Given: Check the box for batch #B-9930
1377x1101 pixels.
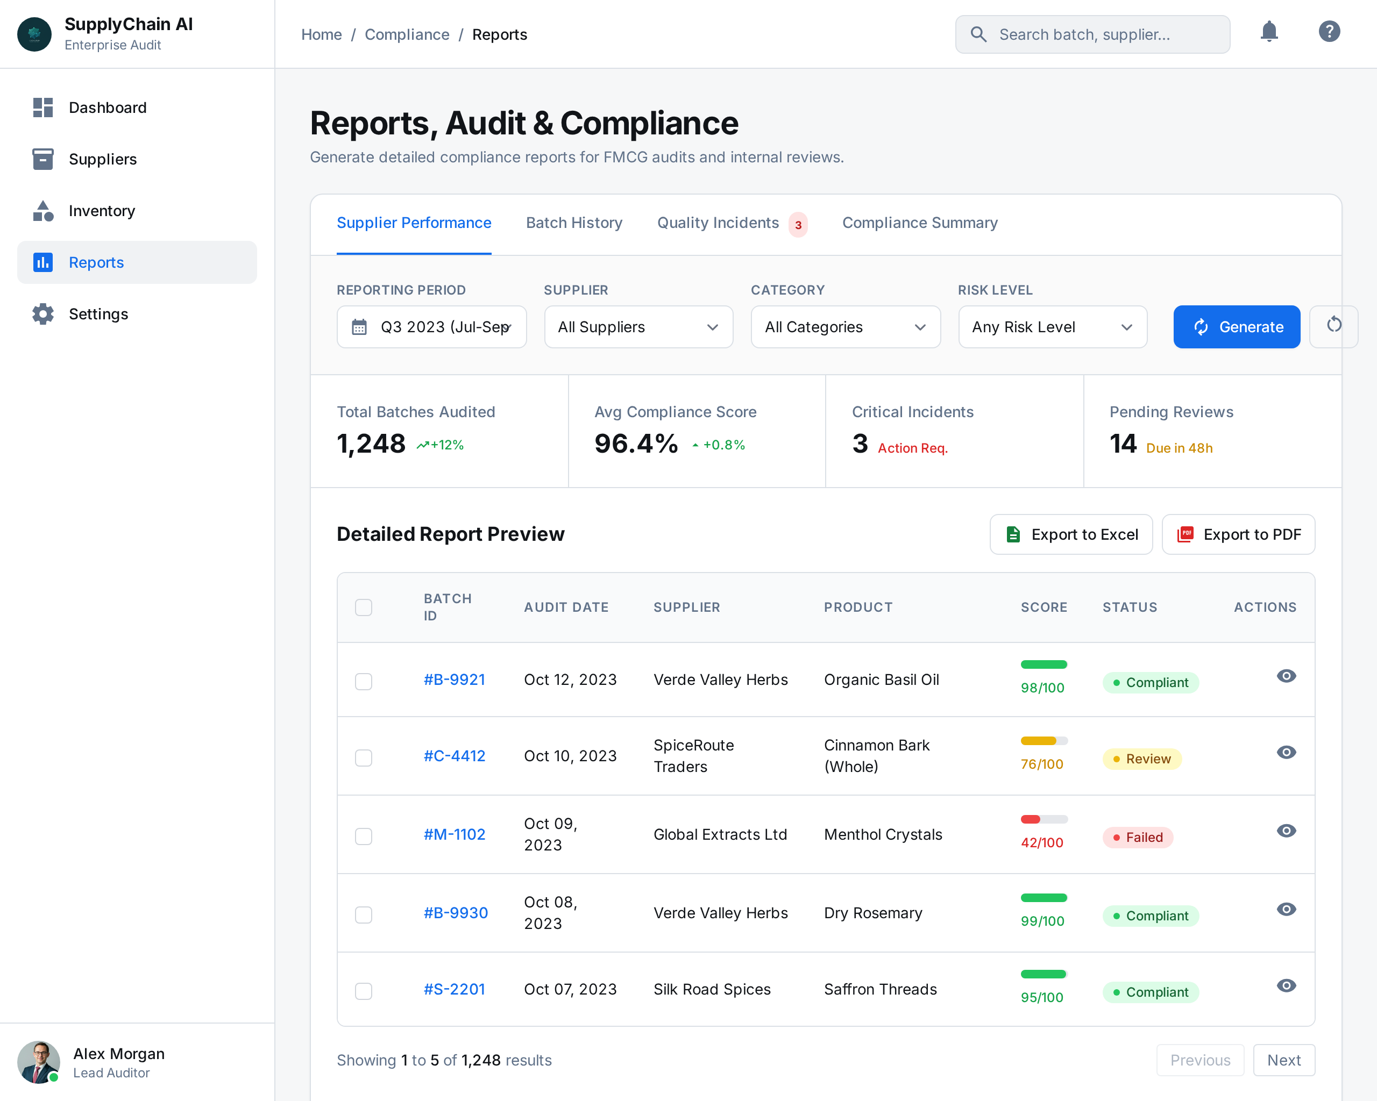Looking at the screenshot, I should coord(364,914).
